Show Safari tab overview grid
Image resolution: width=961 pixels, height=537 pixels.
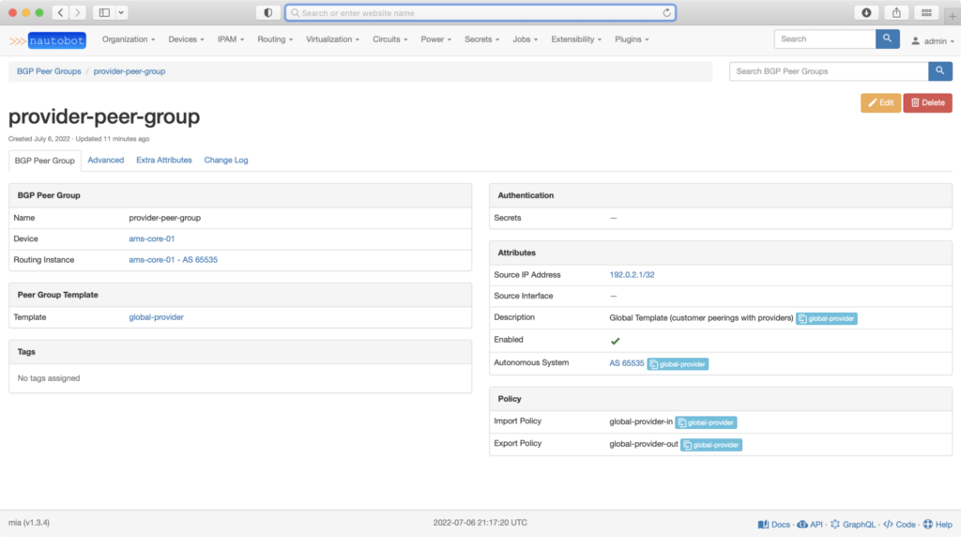coord(926,12)
